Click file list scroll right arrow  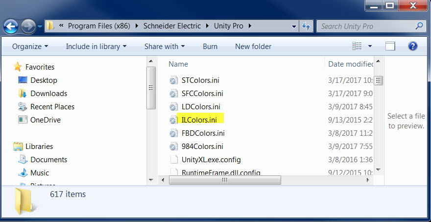coord(368,180)
